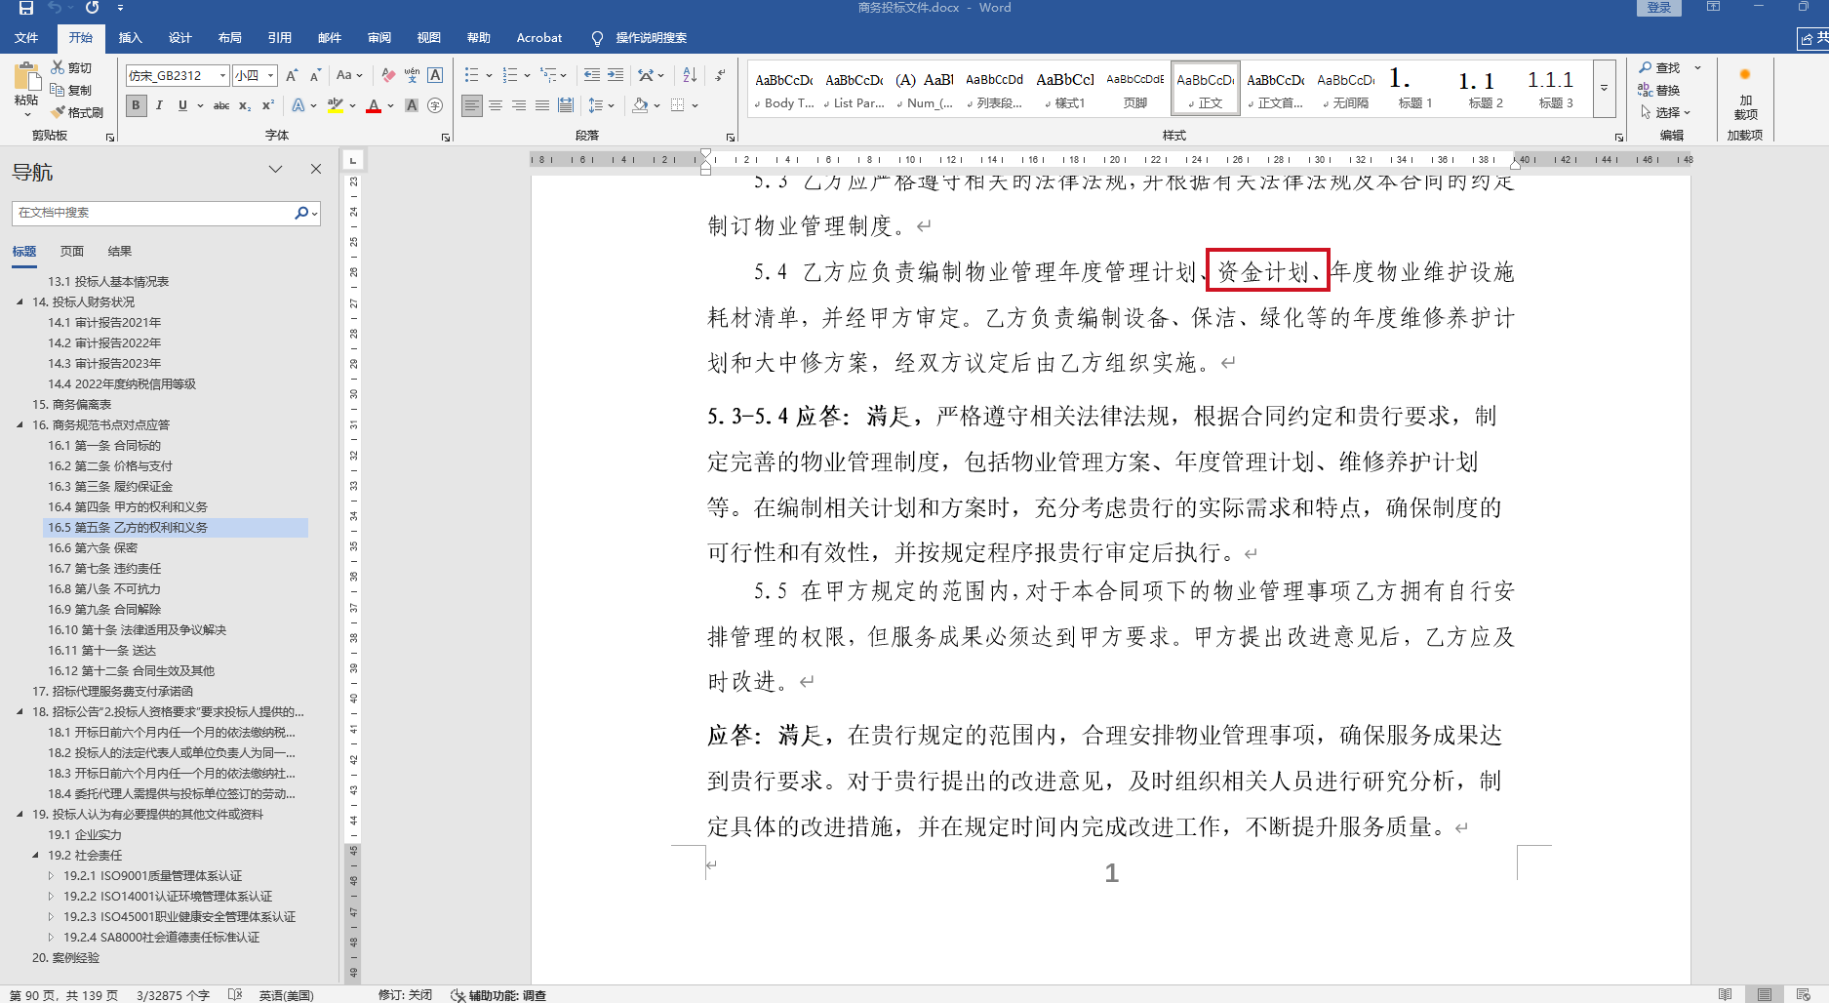Center-align the paragraph

click(496, 105)
